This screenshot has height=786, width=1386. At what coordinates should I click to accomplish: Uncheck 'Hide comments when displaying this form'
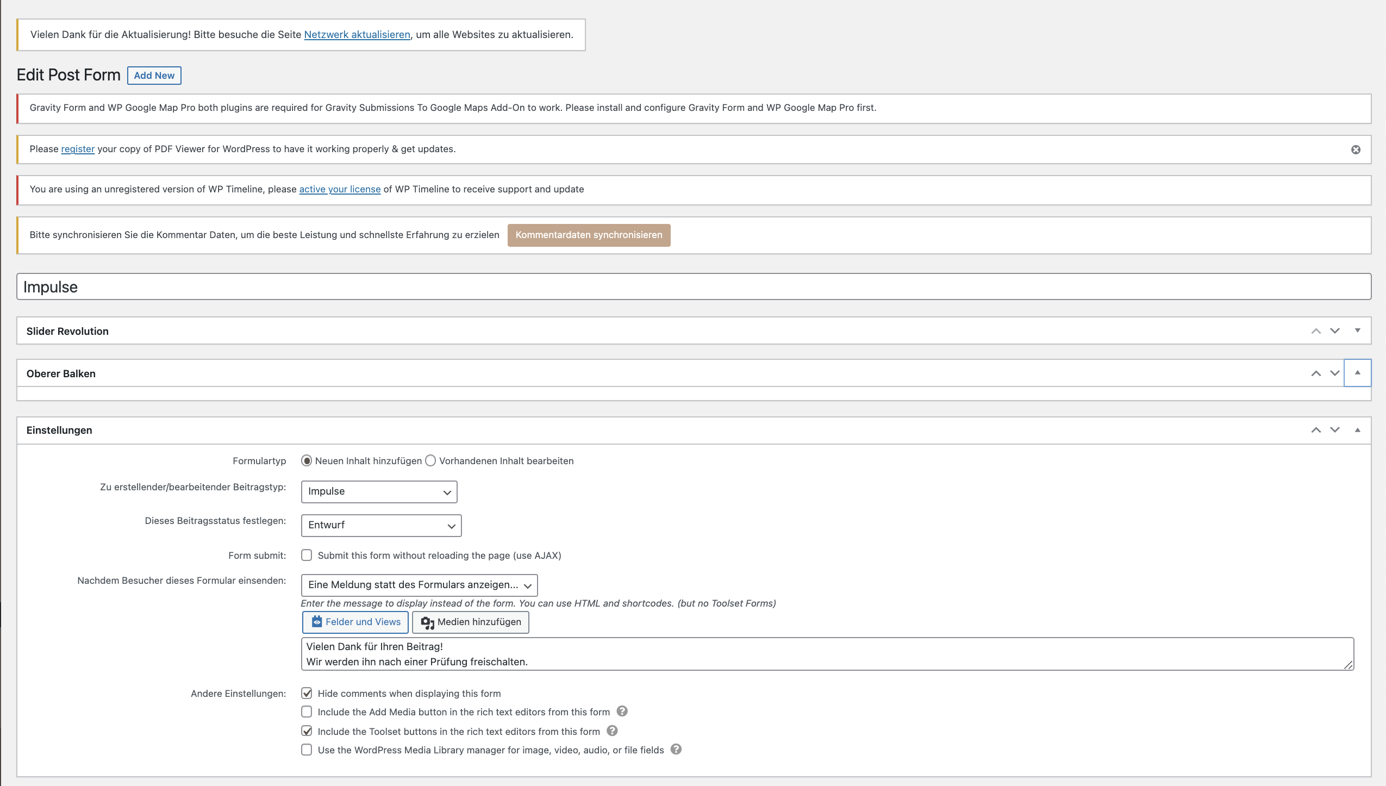point(307,693)
